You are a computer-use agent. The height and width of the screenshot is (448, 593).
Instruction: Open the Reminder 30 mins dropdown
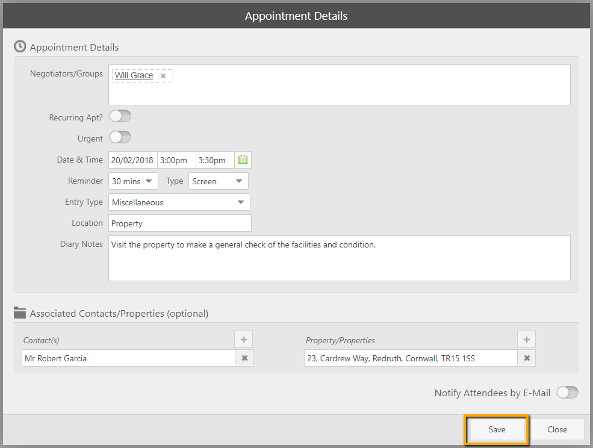point(133,181)
